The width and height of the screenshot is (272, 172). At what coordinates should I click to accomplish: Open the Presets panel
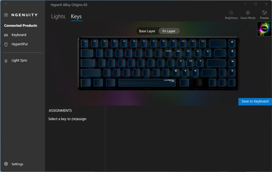click(264, 15)
